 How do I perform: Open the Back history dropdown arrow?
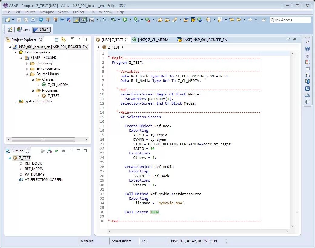pyautogui.click(x=244, y=20)
